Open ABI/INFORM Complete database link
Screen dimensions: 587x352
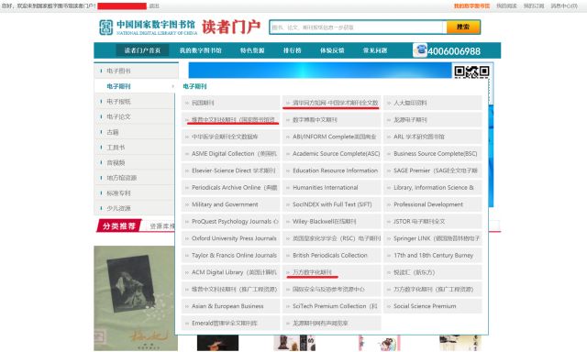click(x=334, y=137)
